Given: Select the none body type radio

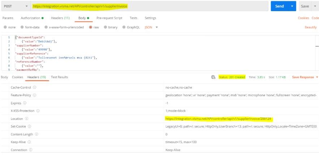Looking at the screenshot, I should point(5,27).
